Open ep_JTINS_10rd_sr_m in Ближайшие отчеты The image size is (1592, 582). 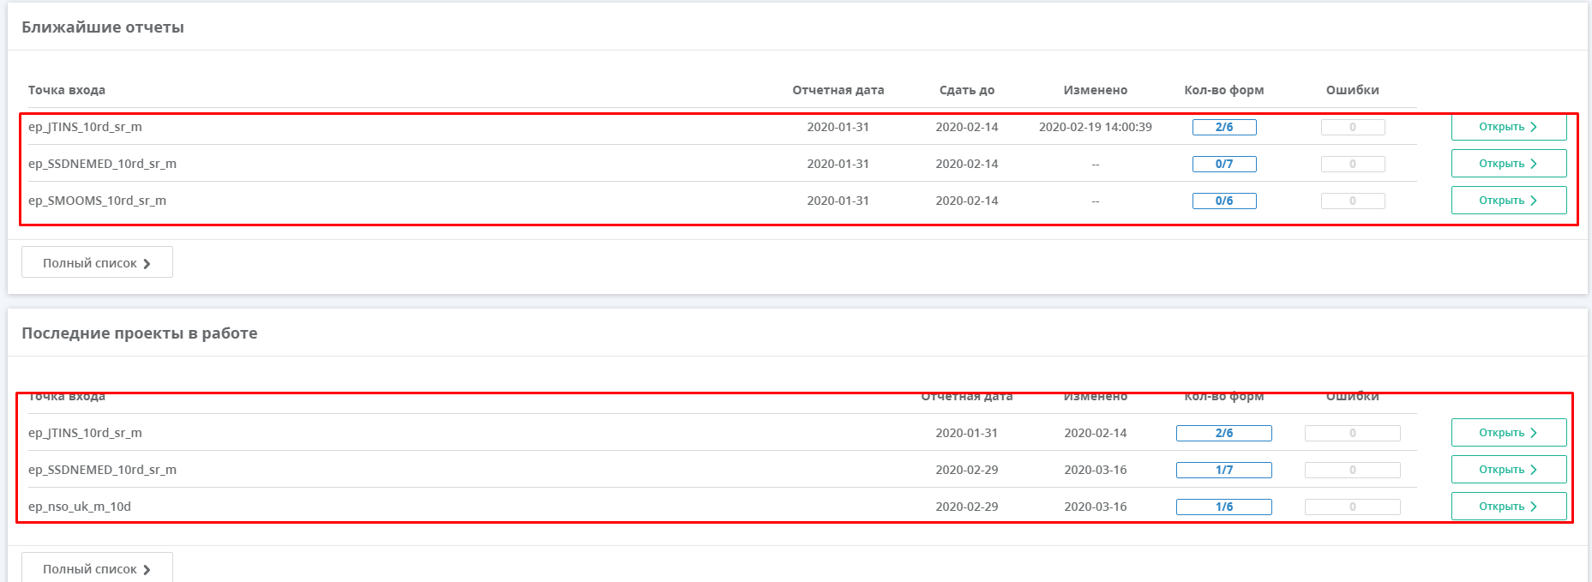pos(1508,127)
